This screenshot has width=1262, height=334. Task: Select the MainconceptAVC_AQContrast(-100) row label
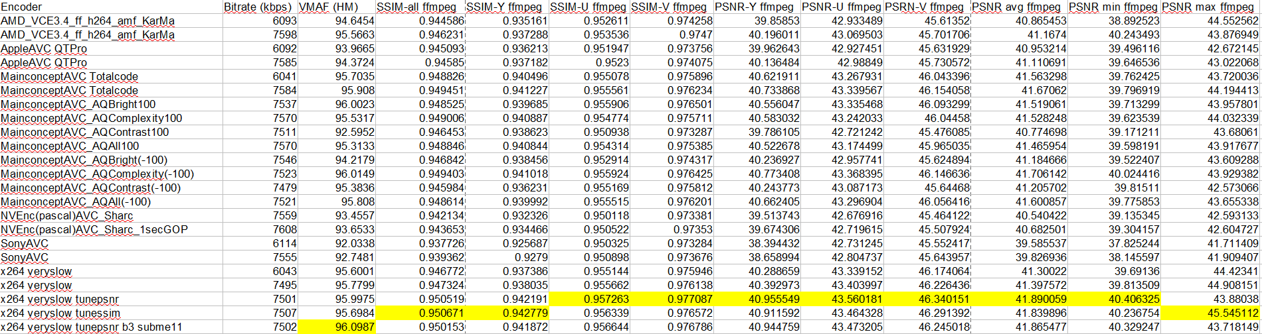click(111, 188)
